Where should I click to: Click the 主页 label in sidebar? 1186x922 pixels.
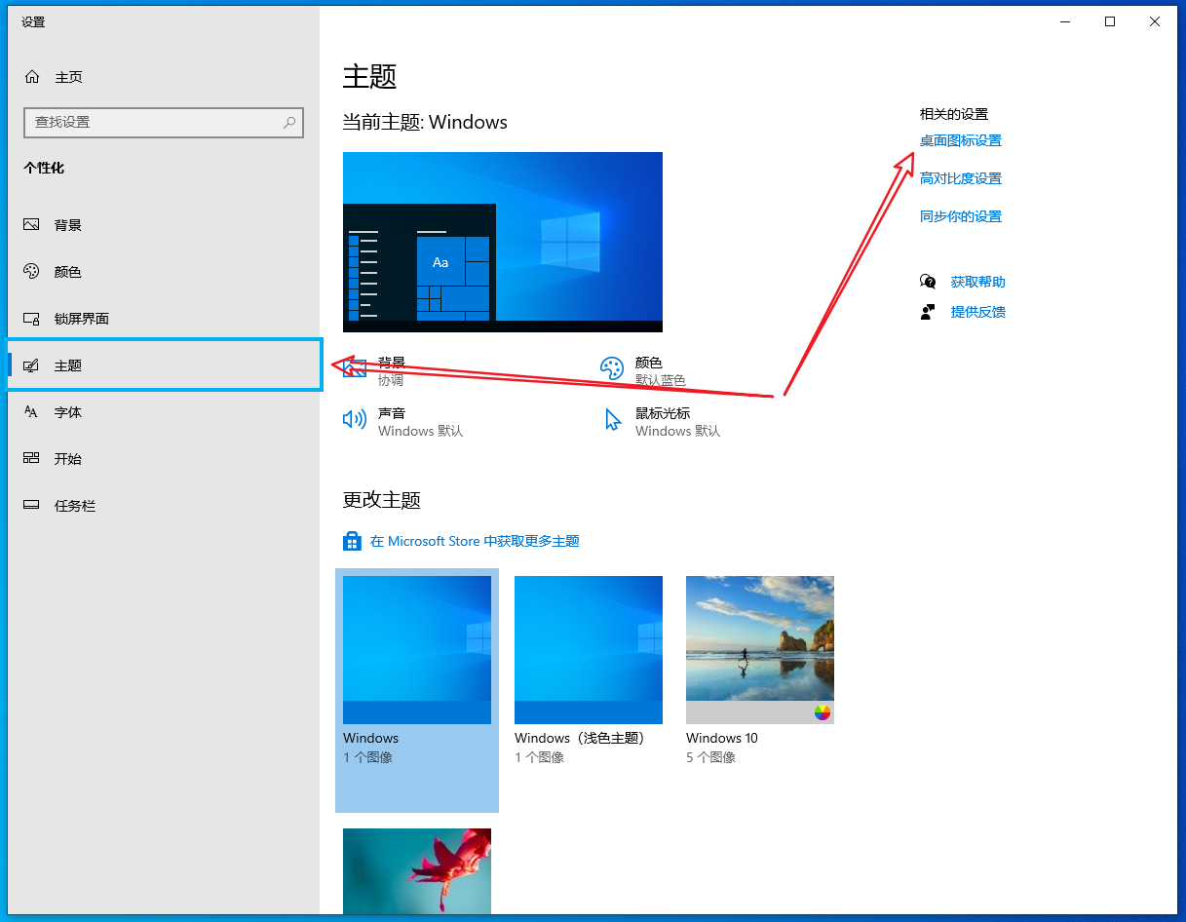tap(68, 77)
